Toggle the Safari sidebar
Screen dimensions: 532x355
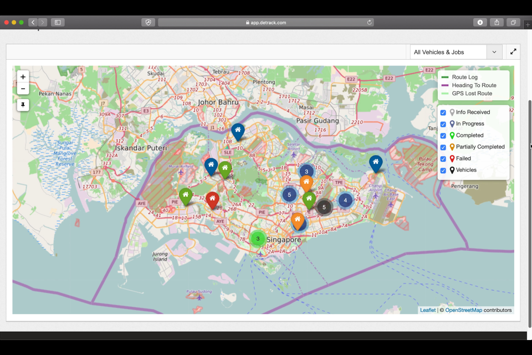58,22
